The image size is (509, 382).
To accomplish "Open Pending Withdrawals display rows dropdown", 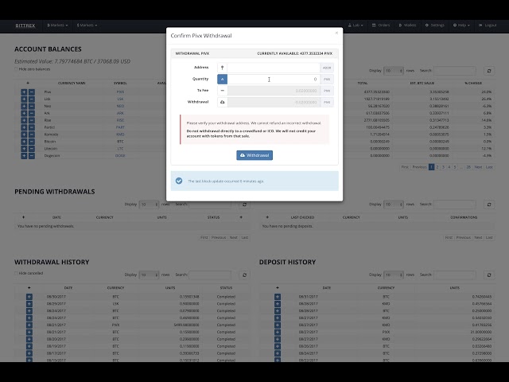I will click(149, 205).
